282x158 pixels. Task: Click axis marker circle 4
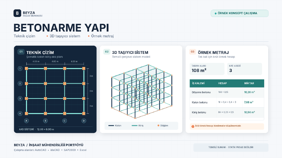pos(20,113)
